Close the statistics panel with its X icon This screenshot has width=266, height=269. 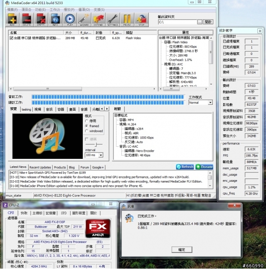(x=260, y=31)
